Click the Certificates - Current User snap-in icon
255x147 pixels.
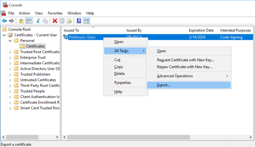[x=10, y=35]
